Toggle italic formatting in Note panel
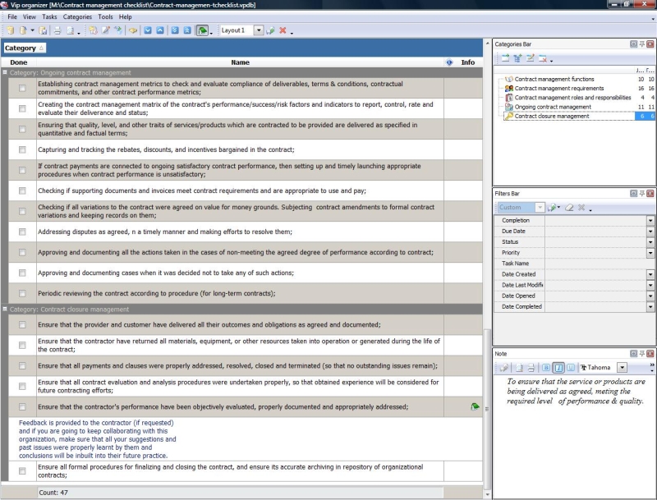Viewport: 657px width, 500px height. point(558,368)
